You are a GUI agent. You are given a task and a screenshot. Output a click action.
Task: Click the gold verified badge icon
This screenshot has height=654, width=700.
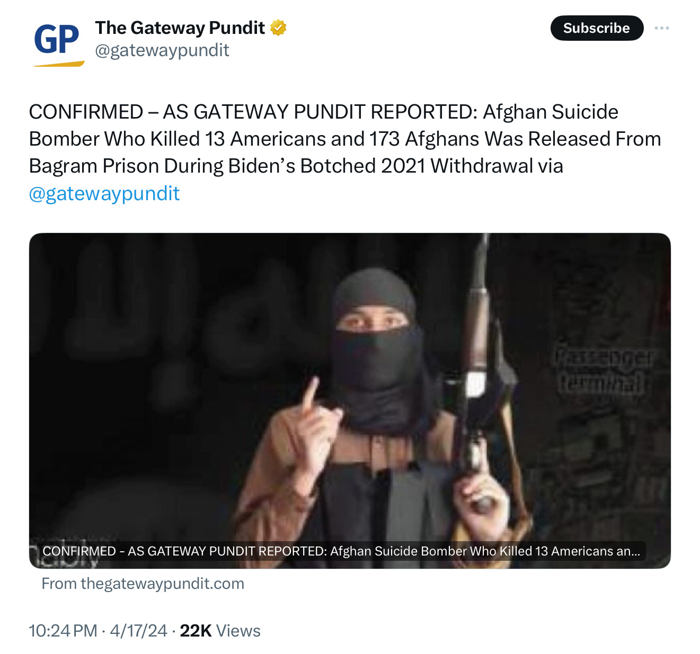[278, 28]
